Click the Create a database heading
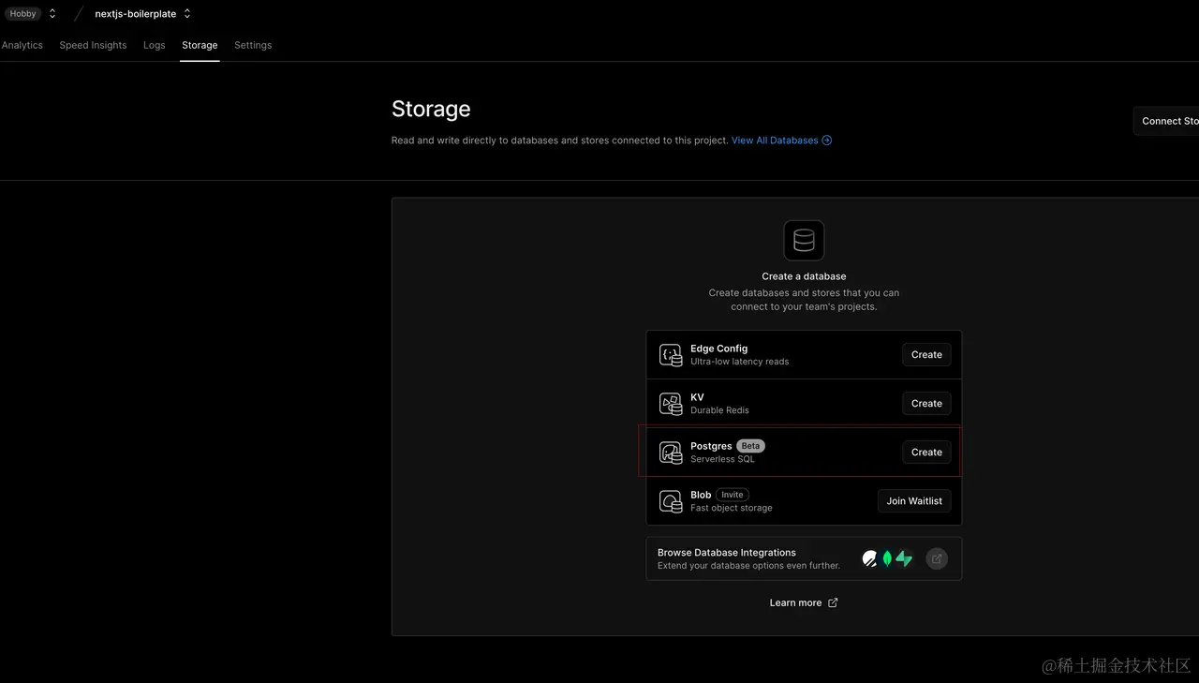Screen dimensions: 1199x683 pyautogui.click(x=804, y=276)
